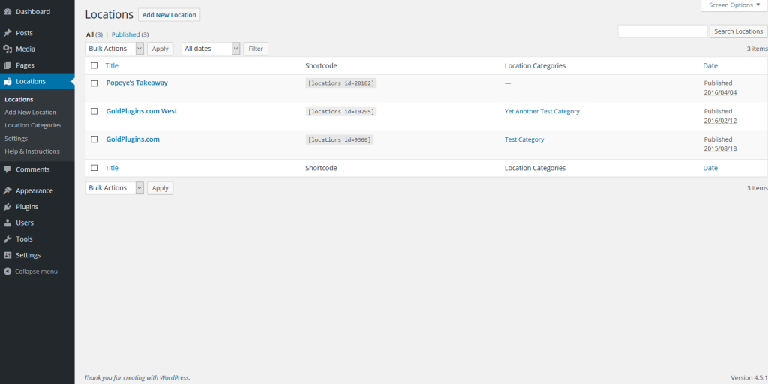Viewport: 768px width, 384px height.
Task: Check the box next to Popeye's Takeaway
Action: click(94, 83)
